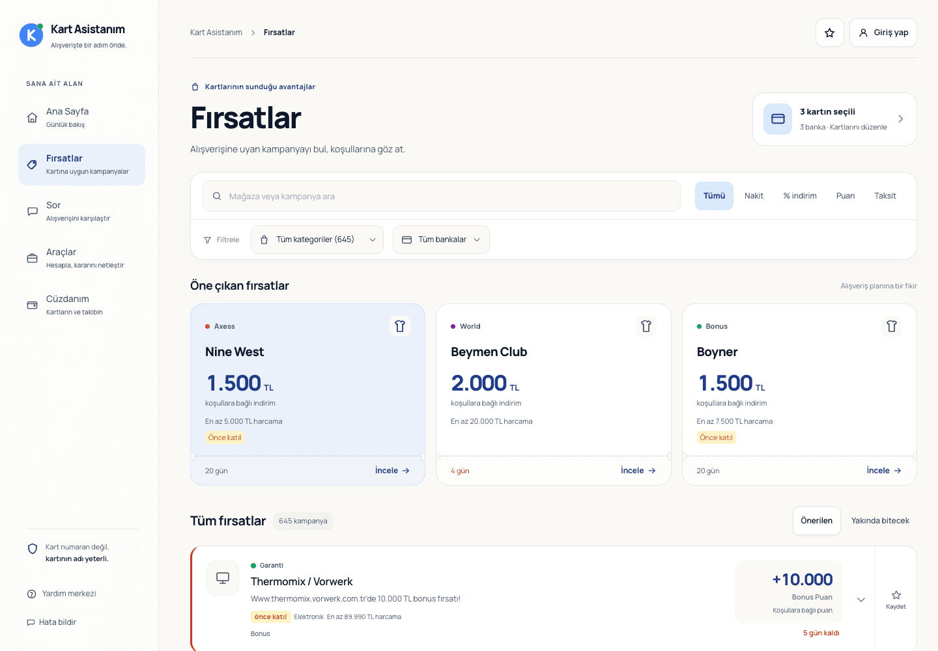Click the search magnifier icon
The height and width of the screenshot is (651, 938).
[x=217, y=196]
